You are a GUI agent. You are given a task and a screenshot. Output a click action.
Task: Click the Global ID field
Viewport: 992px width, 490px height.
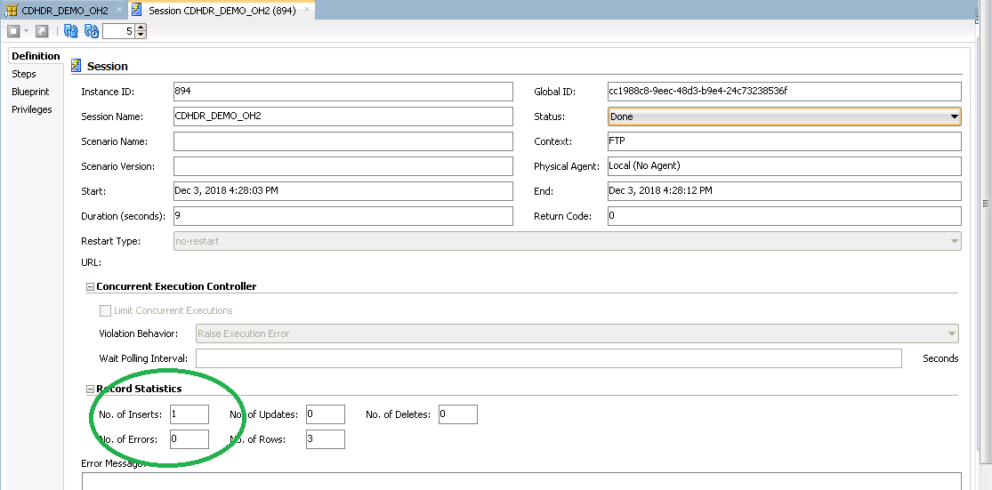785,92
